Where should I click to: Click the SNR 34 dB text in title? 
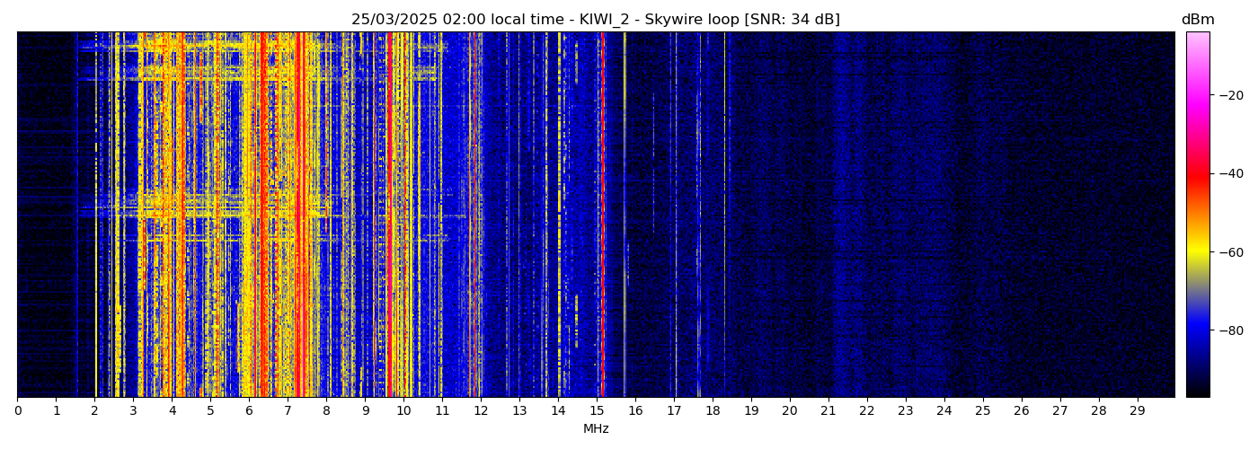(x=792, y=20)
